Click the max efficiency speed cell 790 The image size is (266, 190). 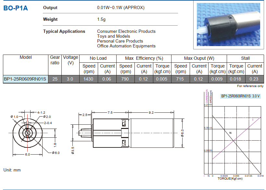point(125,79)
